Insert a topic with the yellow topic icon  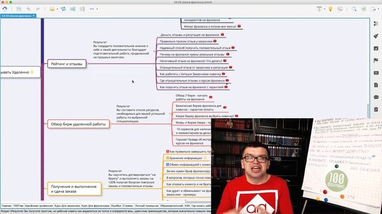point(52,9)
